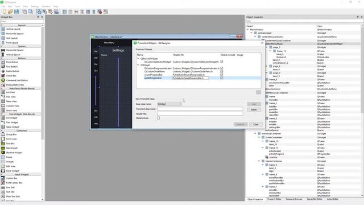364x205 pixels.
Task: Focus the Promoted class name field
Action: [x=200, y=109]
